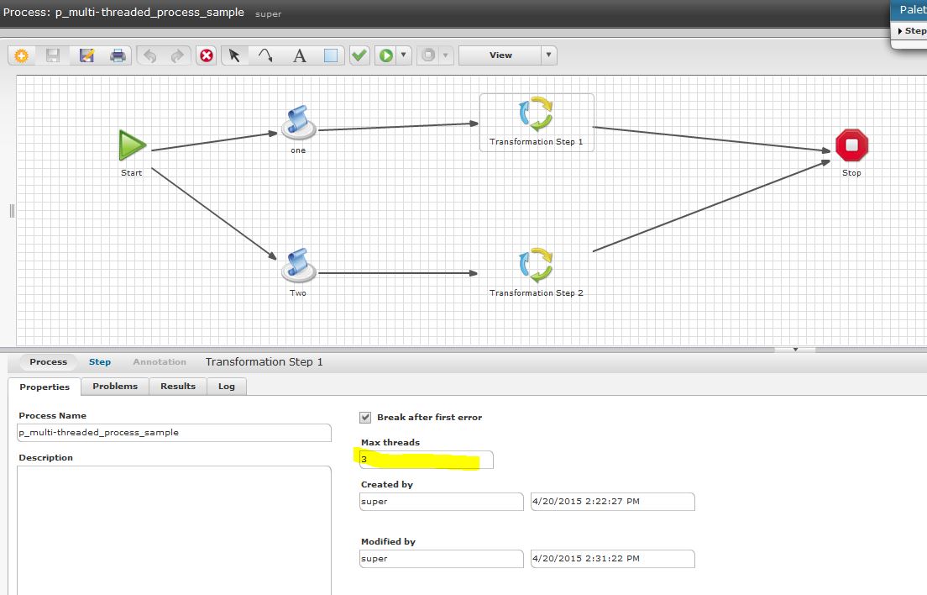Click the panel collapse arrow below canvas

[x=795, y=350]
